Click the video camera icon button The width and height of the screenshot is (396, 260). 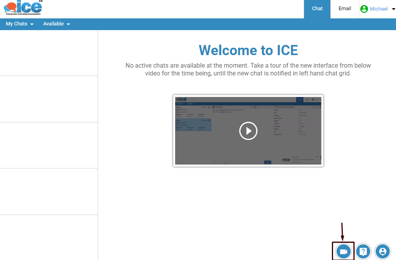coord(344,251)
